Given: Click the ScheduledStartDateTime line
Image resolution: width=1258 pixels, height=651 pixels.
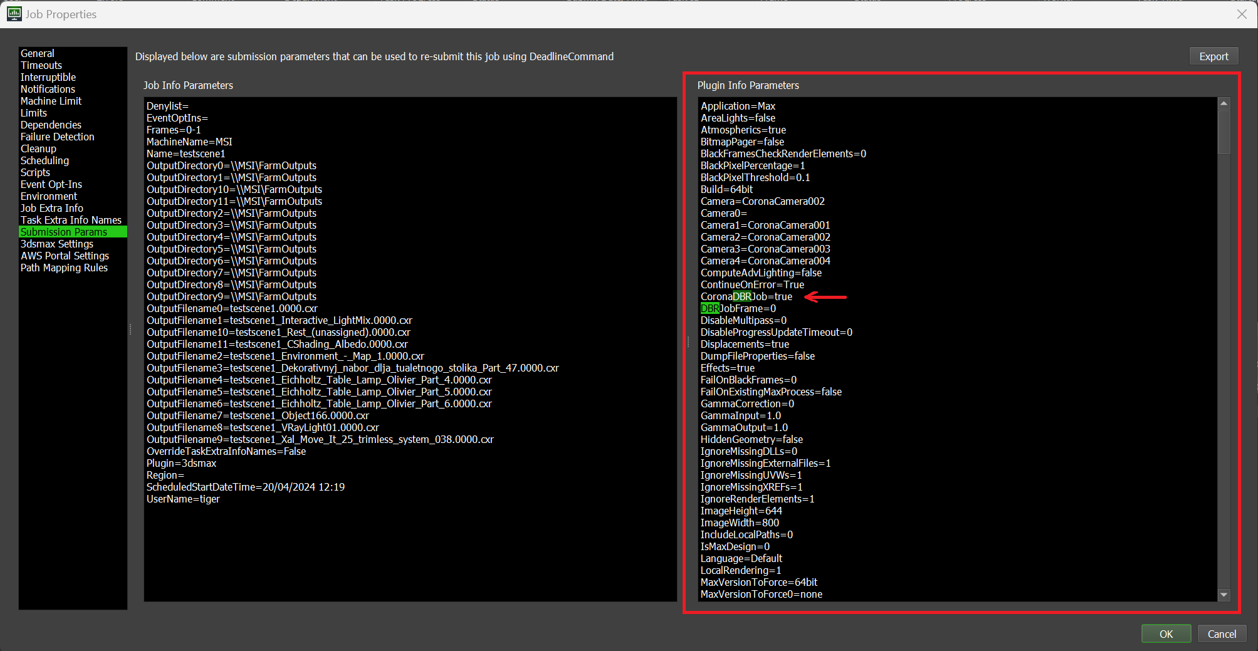Looking at the screenshot, I should point(246,487).
